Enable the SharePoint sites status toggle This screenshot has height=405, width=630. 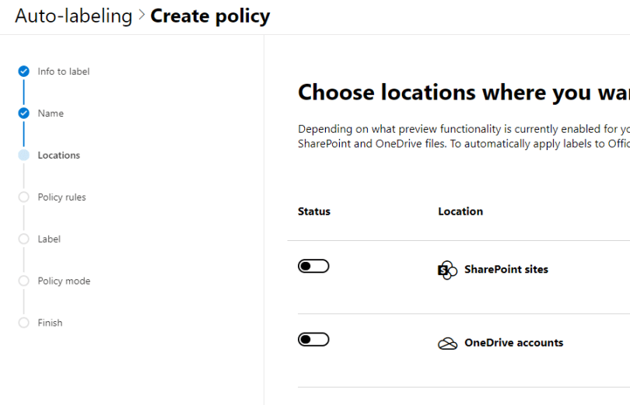[x=313, y=267]
